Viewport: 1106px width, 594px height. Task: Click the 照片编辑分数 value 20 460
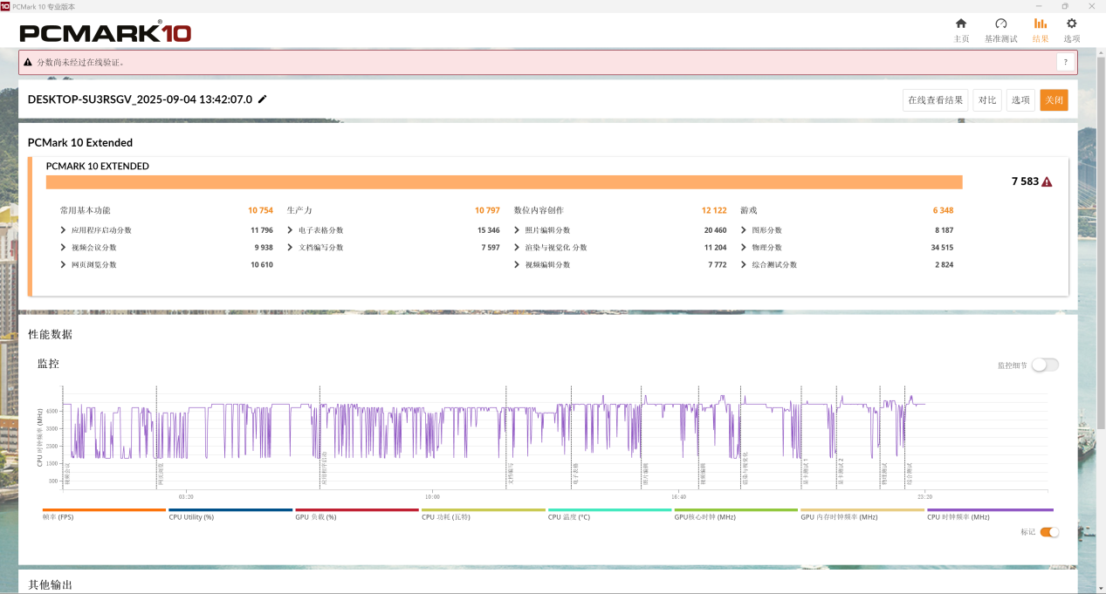coord(714,230)
